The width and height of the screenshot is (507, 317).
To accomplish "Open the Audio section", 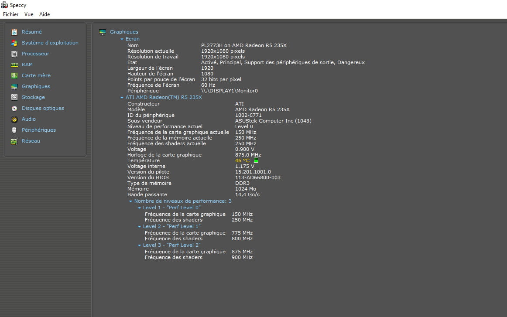I will pos(29,119).
